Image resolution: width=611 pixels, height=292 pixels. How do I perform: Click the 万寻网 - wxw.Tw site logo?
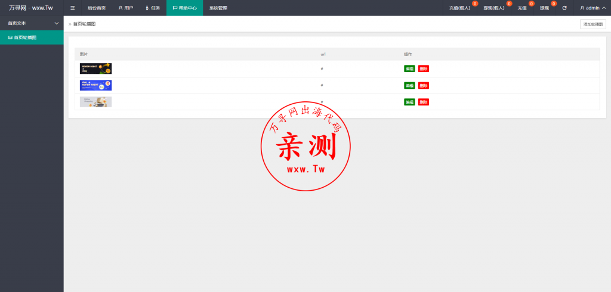pyautogui.click(x=31, y=8)
